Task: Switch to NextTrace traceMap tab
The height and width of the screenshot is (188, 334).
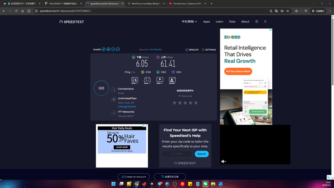Action: point(146,4)
